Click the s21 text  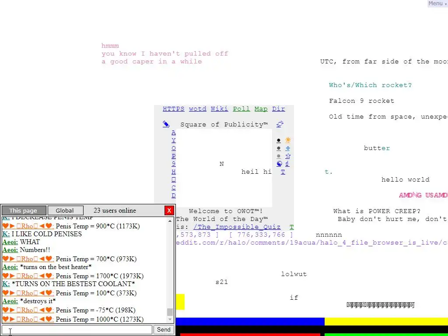coord(221,282)
